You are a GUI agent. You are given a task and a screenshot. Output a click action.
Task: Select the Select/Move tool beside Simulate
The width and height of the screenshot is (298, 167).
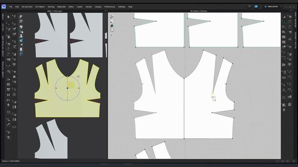(14, 17)
